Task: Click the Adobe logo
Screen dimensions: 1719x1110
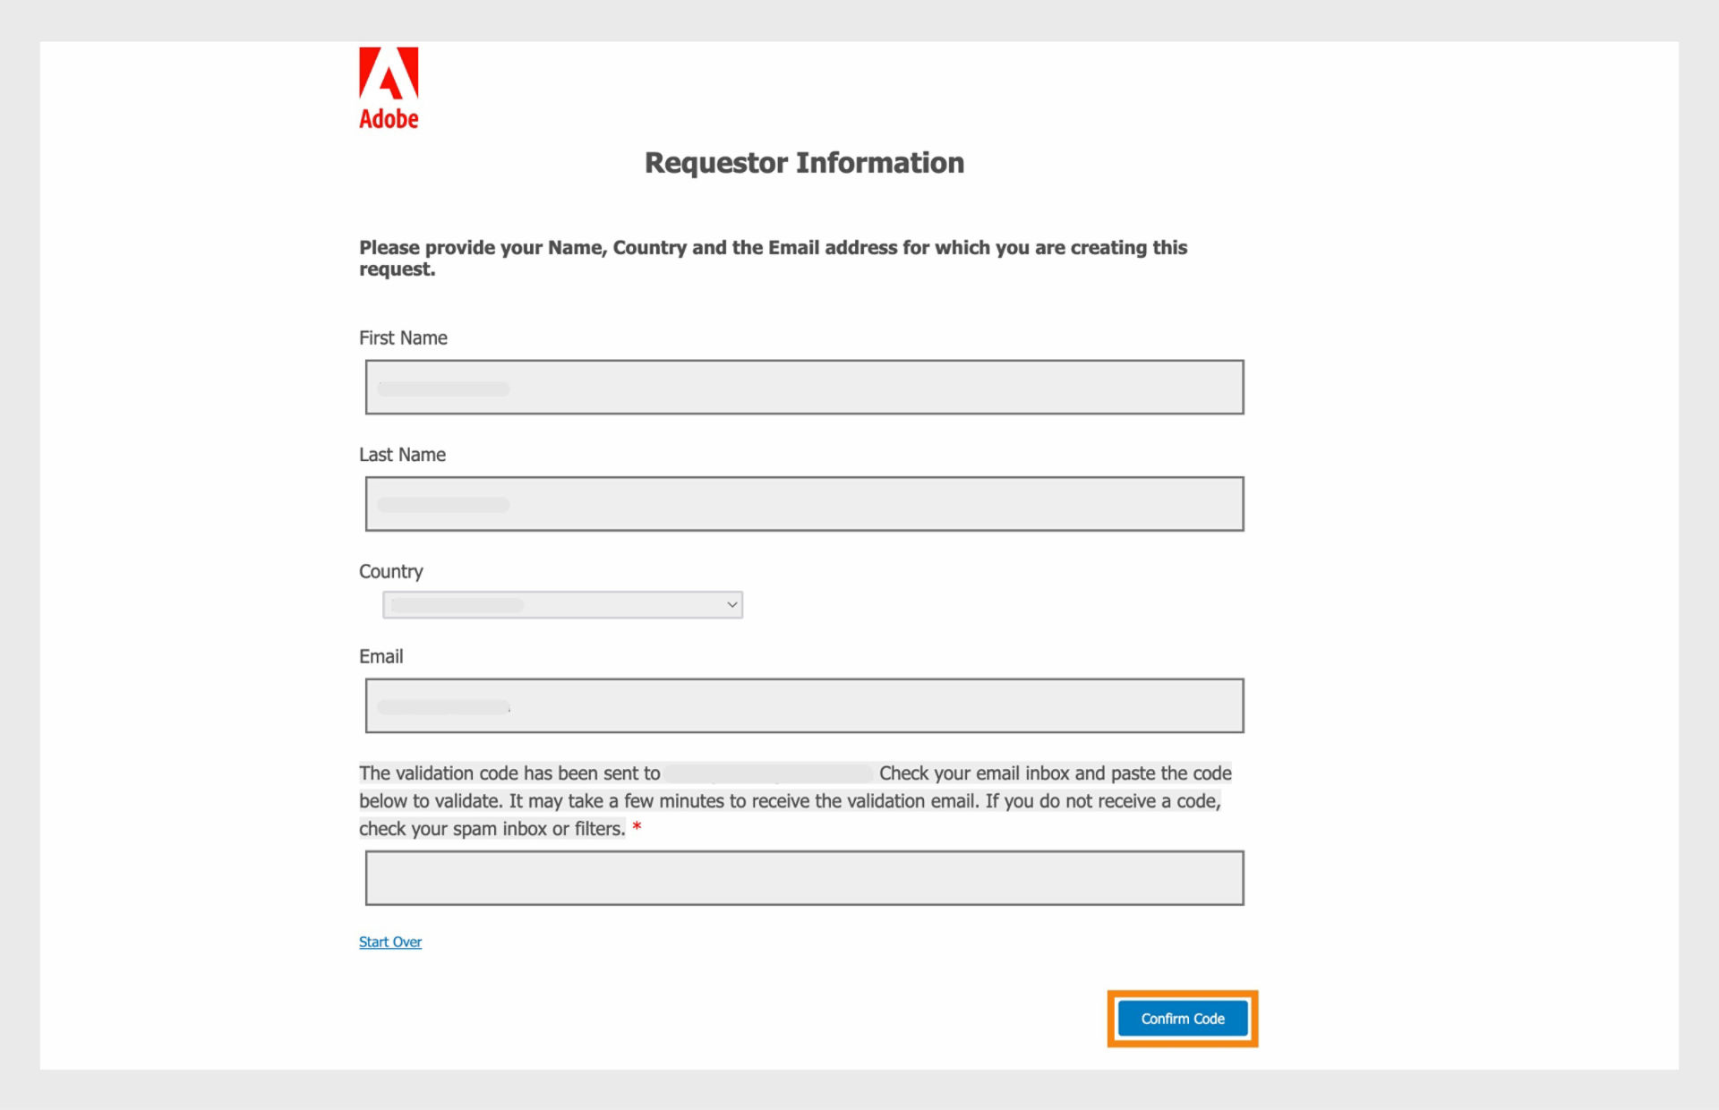Action: (388, 87)
